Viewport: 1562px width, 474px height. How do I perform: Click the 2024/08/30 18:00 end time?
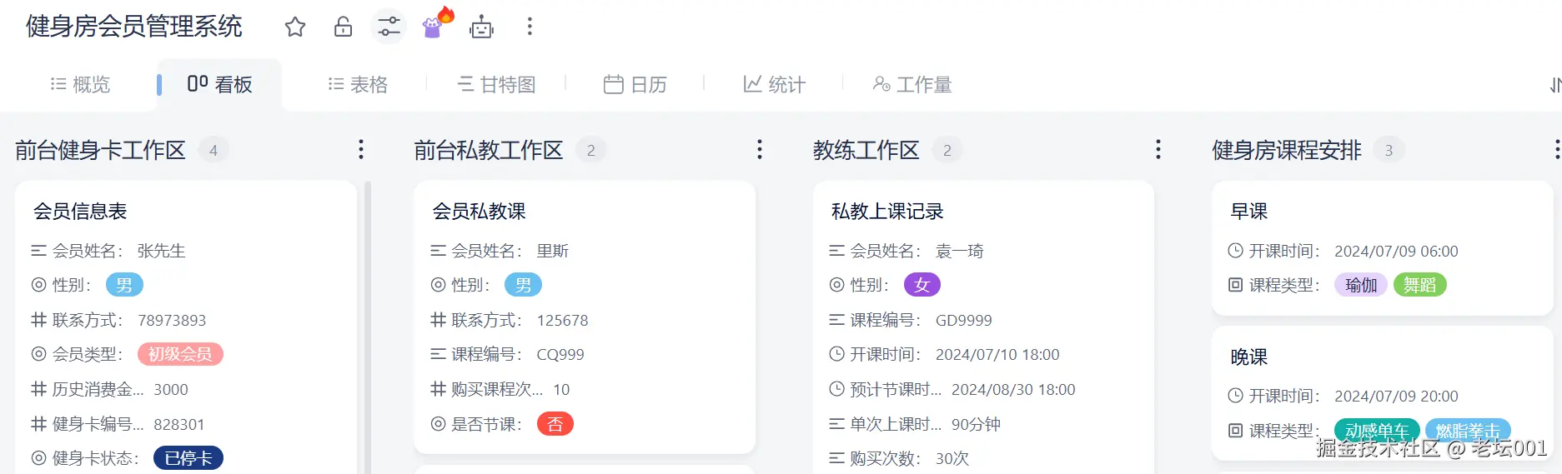pos(1013,389)
